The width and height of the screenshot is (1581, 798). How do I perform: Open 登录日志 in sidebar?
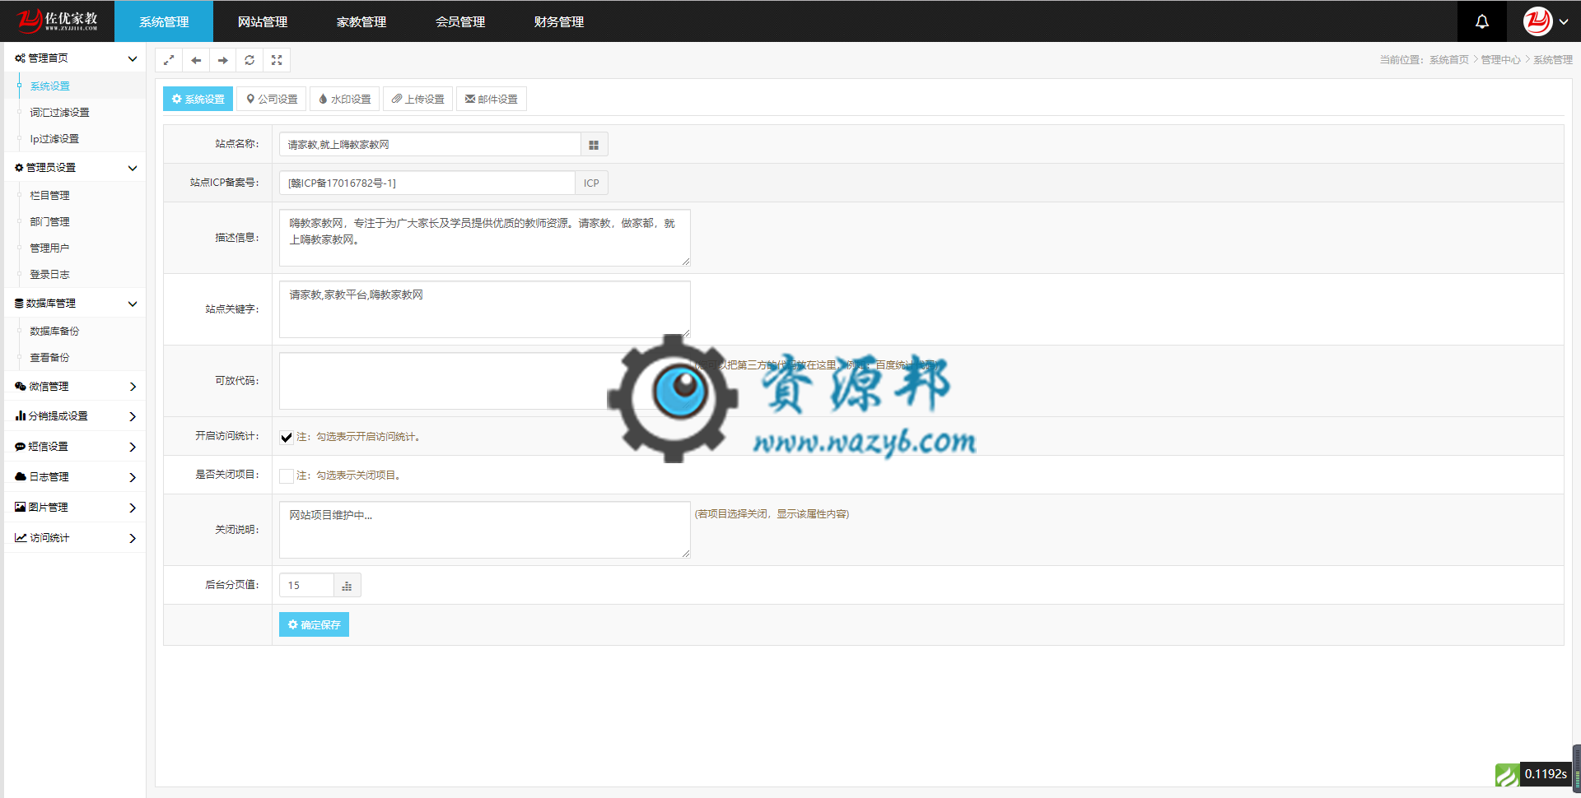pyautogui.click(x=49, y=275)
